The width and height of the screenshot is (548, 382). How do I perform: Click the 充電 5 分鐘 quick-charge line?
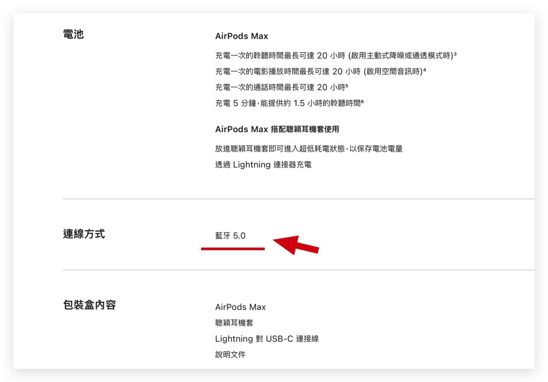click(x=288, y=103)
